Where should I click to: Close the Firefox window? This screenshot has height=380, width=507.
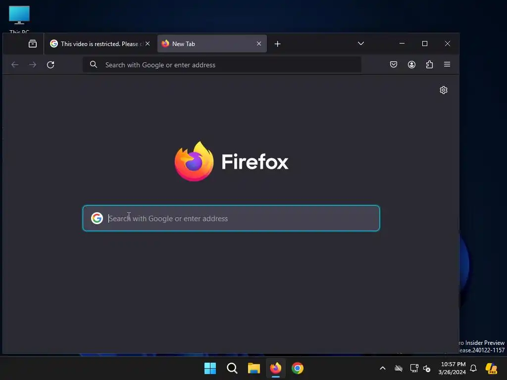(448, 44)
